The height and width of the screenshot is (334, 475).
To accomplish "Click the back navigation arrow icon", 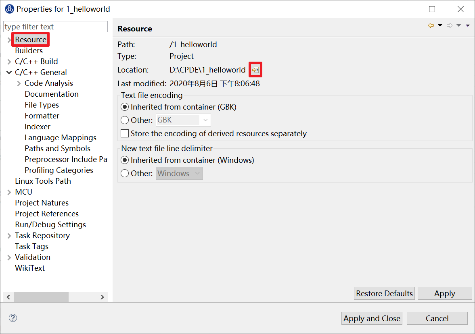I will coord(431,26).
